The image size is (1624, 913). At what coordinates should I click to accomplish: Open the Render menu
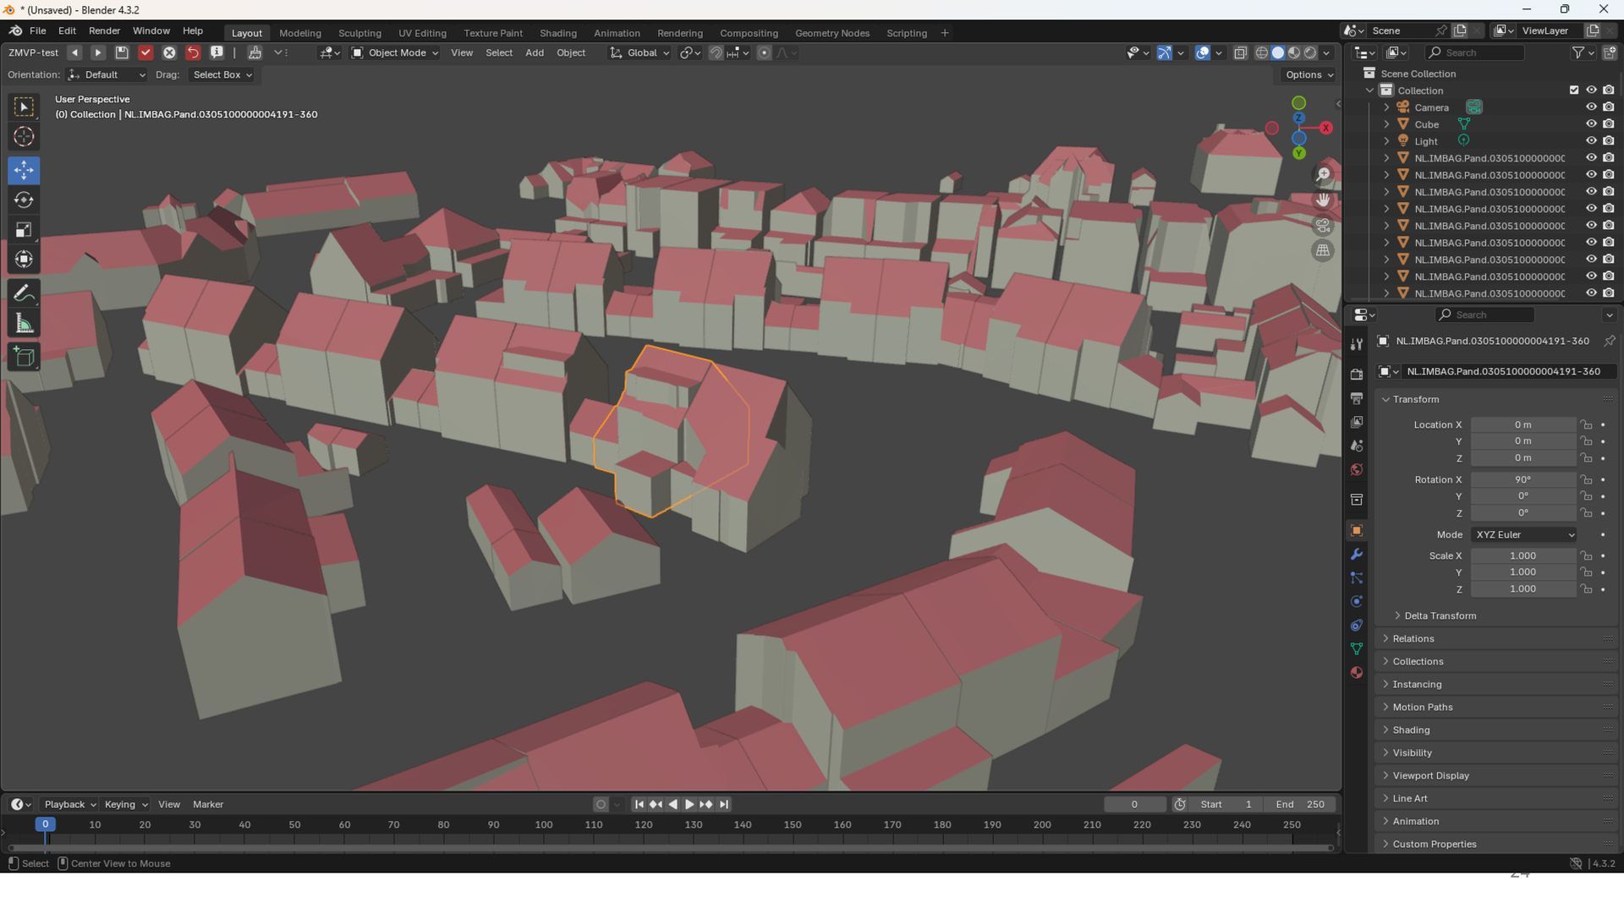pyautogui.click(x=104, y=30)
